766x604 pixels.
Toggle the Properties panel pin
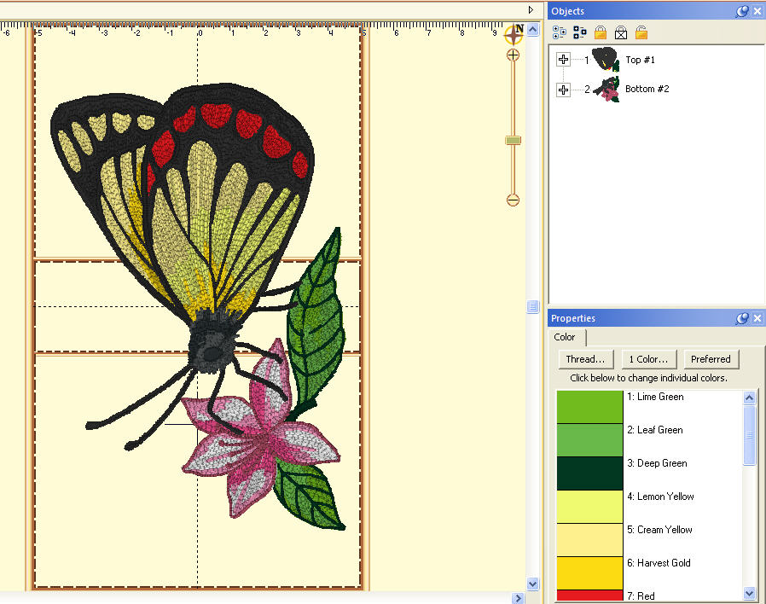click(x=742, y=318)
